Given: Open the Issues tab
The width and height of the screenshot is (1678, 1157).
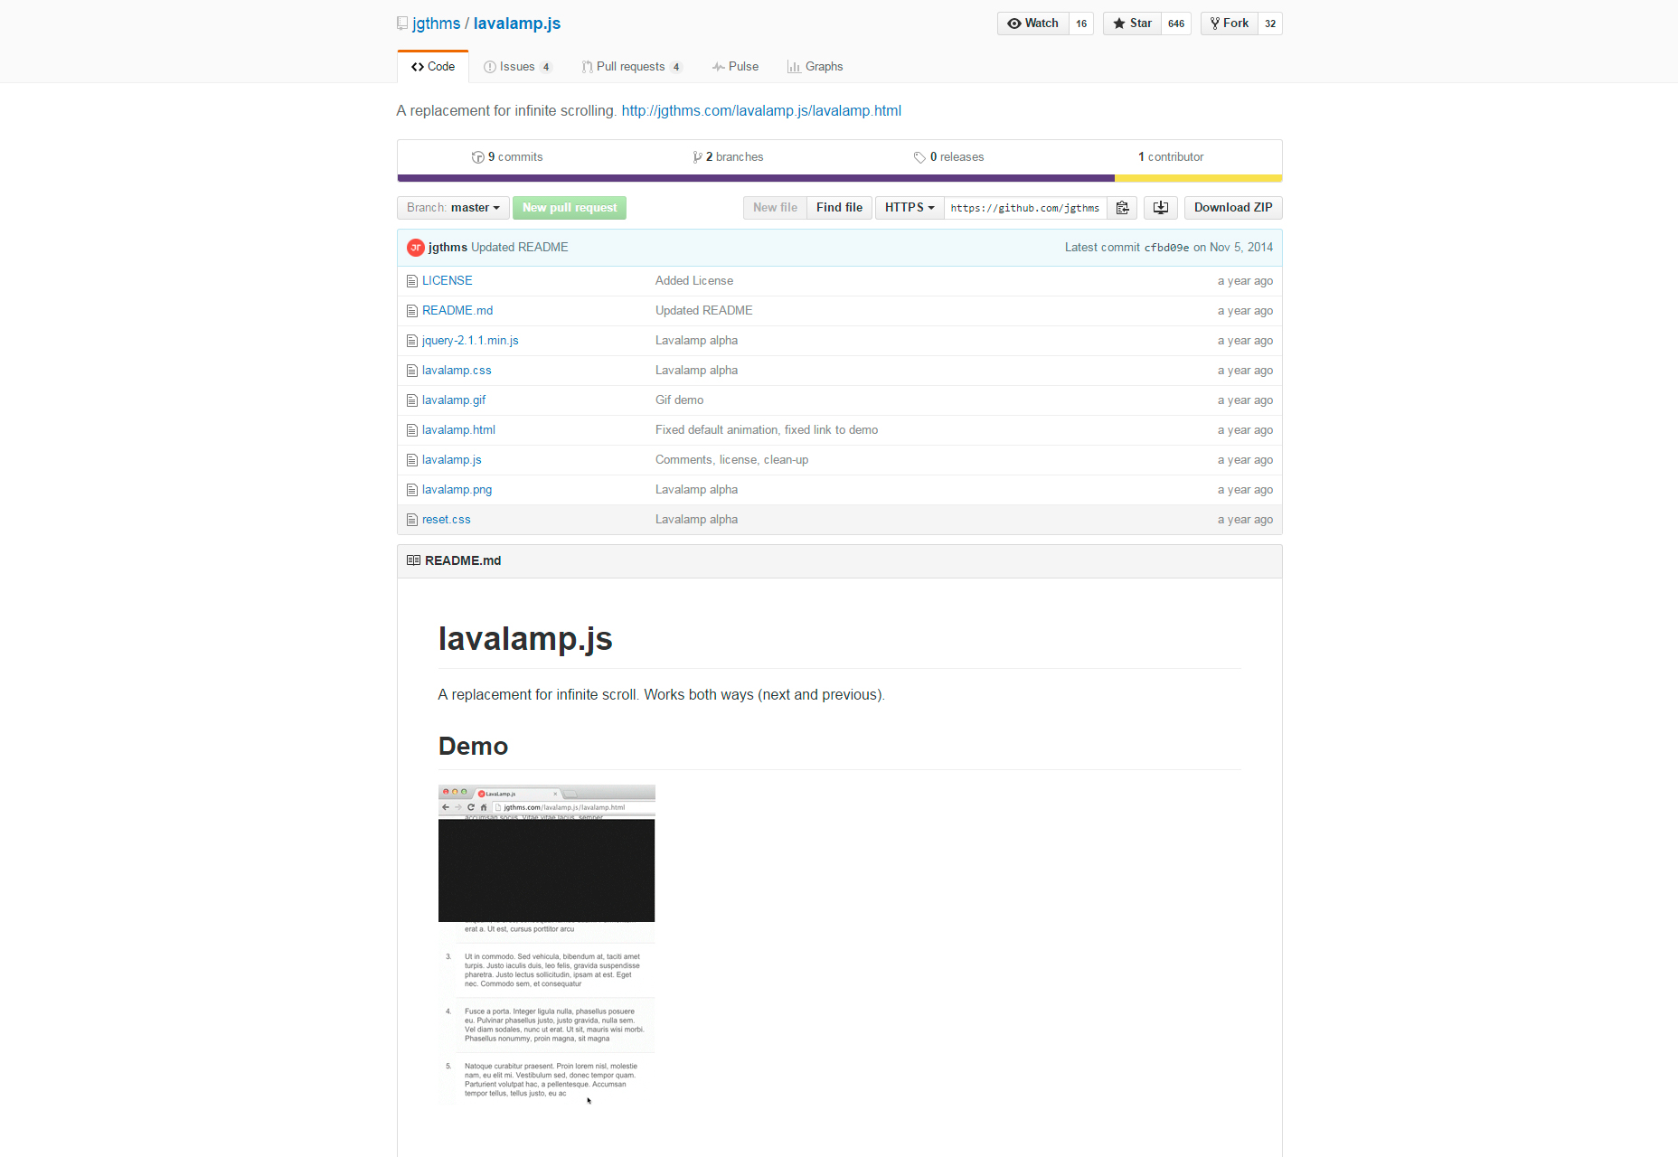Looking at the screenshot, I should pos(517,67).
